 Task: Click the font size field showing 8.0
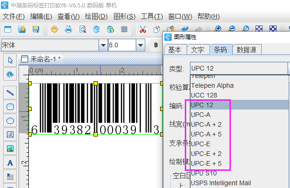tap(122, 45)
